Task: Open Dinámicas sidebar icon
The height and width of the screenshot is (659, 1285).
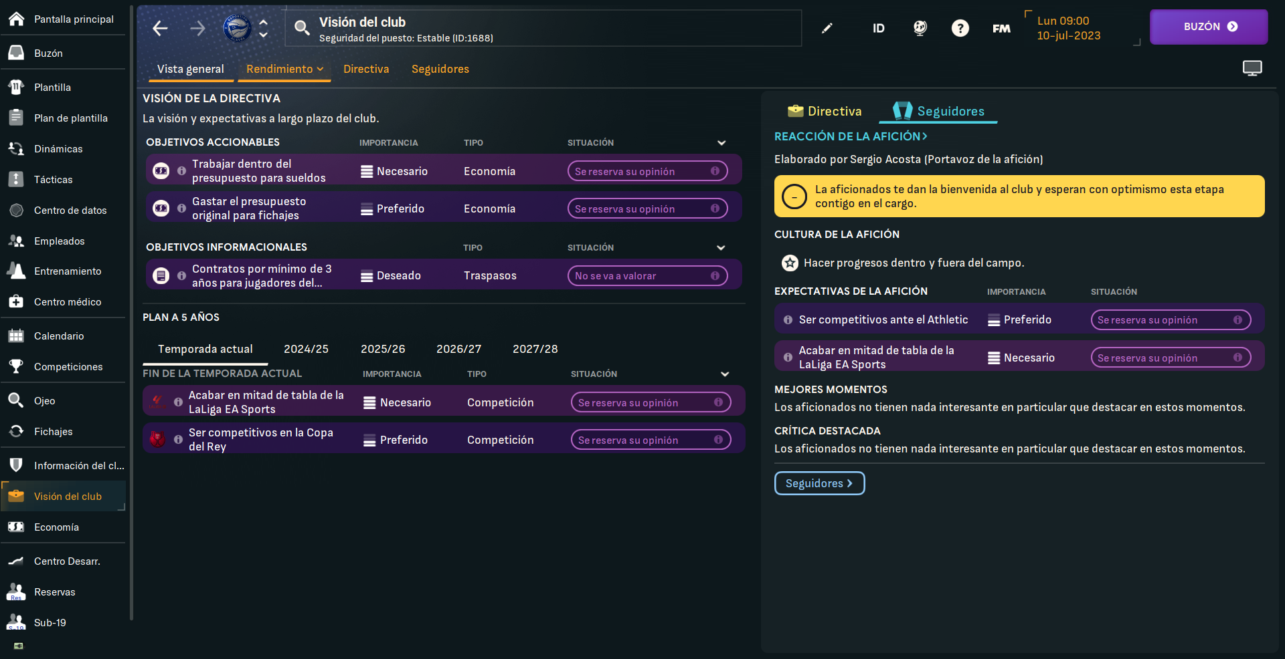Action: click(x=16, y=148)
